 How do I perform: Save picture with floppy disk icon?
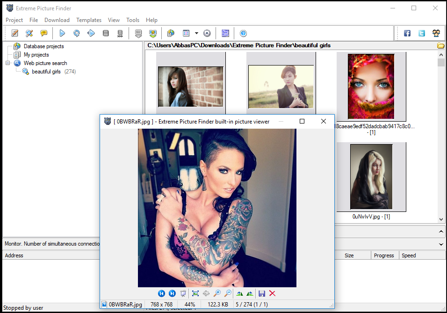tap(262, 293)
